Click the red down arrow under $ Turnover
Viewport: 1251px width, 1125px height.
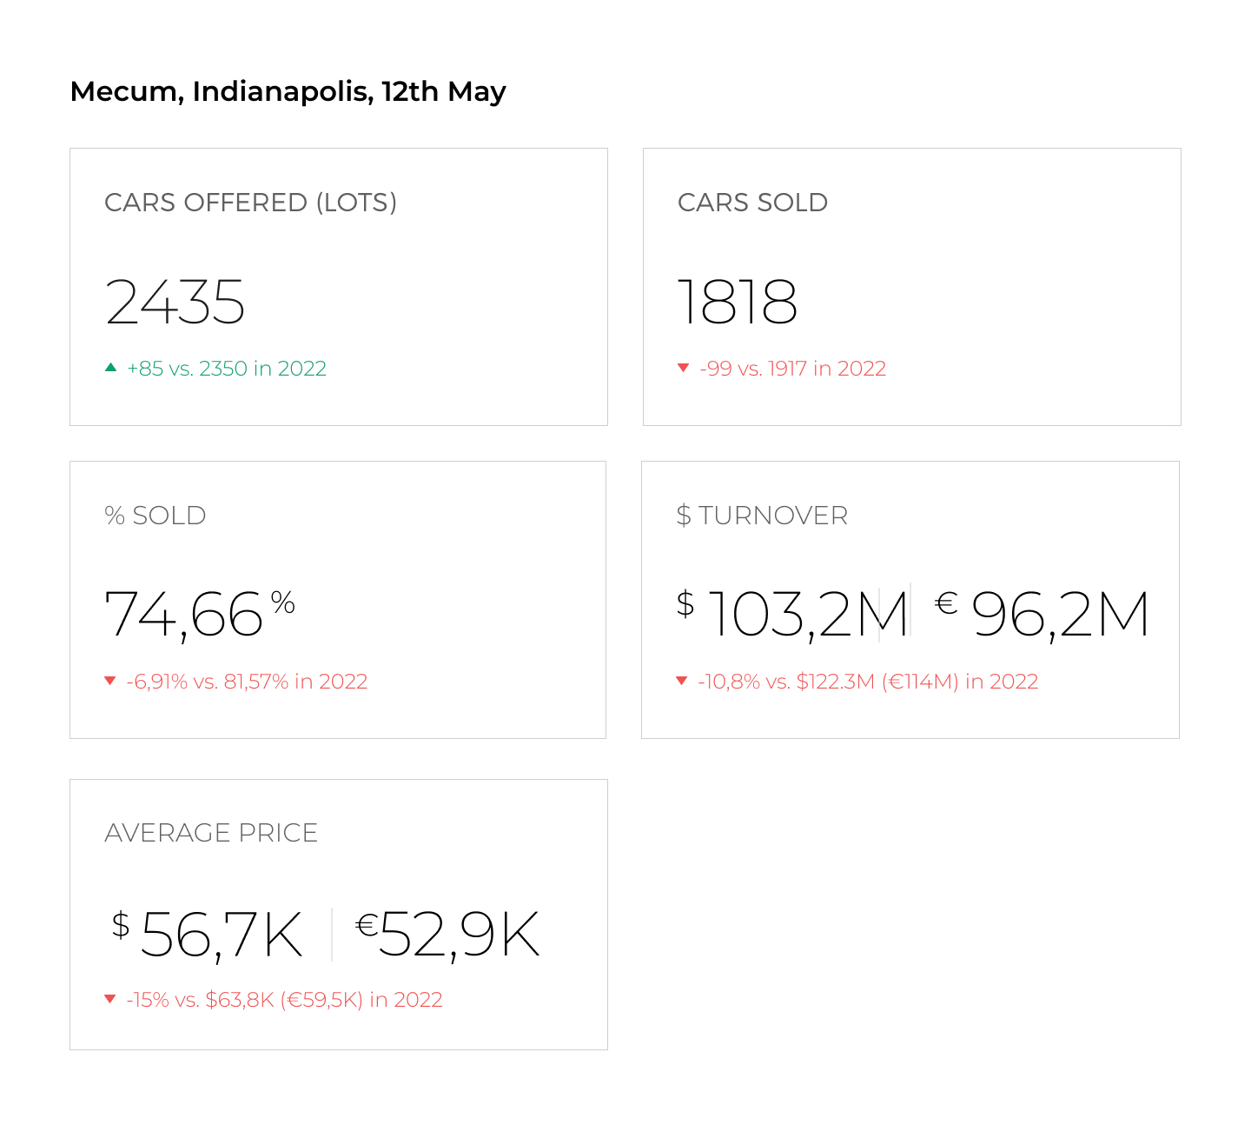pyautogui.click(x=682, y=681)
